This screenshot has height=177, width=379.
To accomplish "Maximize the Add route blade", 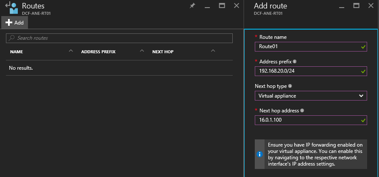I will click(356, 6).
